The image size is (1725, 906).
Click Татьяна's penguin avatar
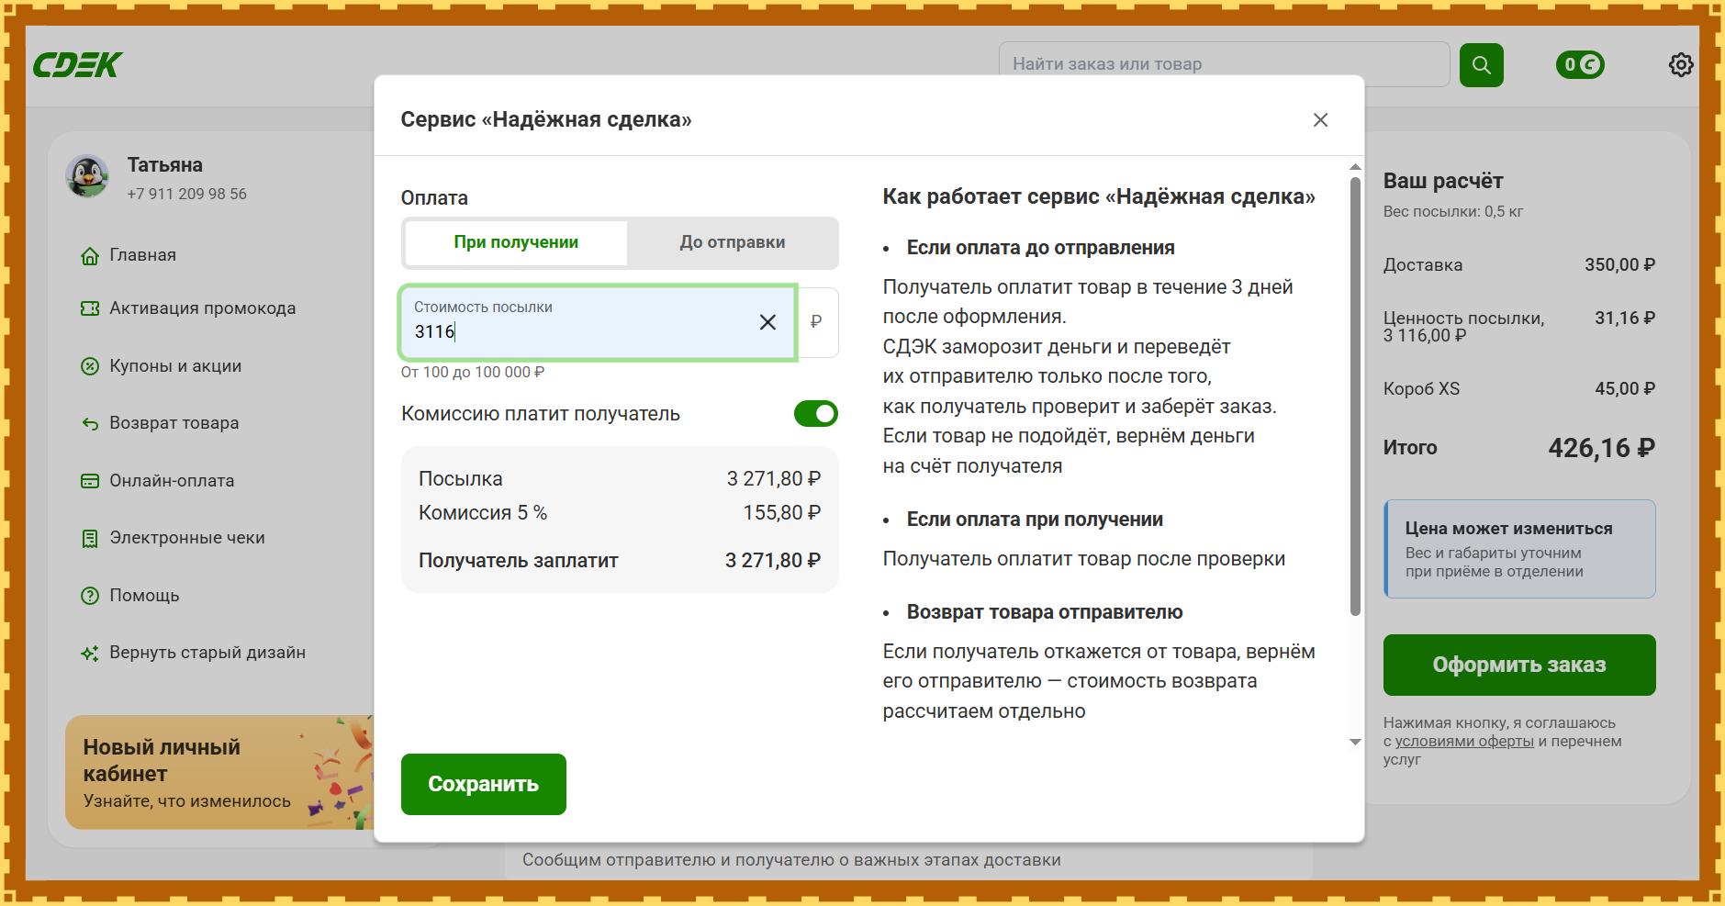point(88,176)
